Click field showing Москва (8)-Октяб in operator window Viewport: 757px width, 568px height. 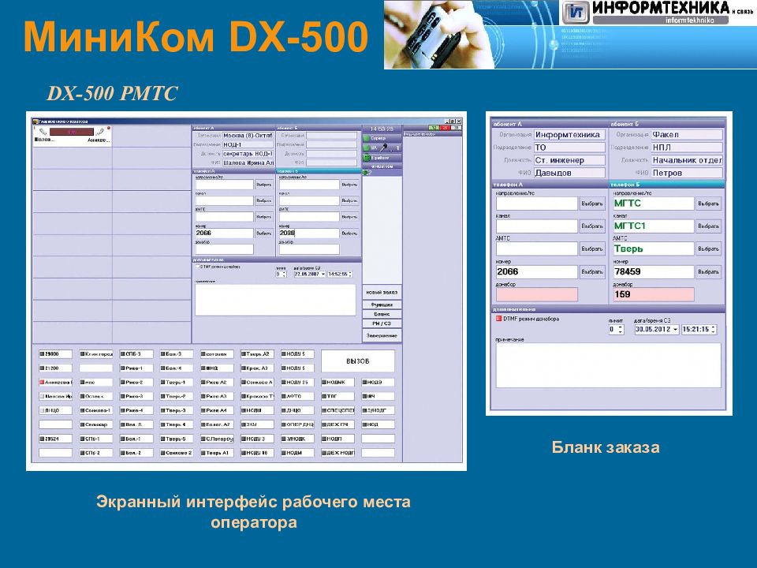248,136
